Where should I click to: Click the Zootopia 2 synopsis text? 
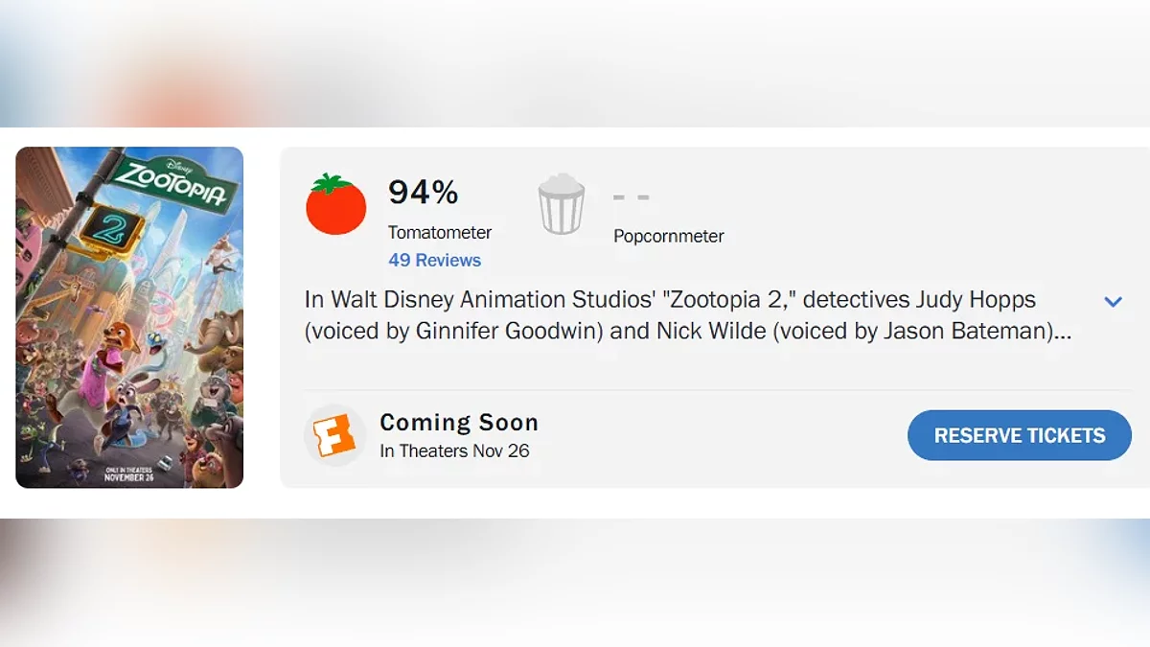coord(671,315)
